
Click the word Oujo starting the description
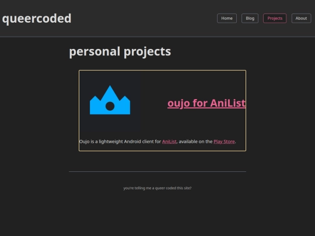pyautogui.click(x=85, y=142)
